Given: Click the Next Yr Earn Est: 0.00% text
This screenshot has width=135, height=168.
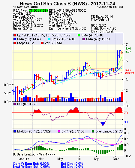Looking at the screenshot, I should [31, 167].
